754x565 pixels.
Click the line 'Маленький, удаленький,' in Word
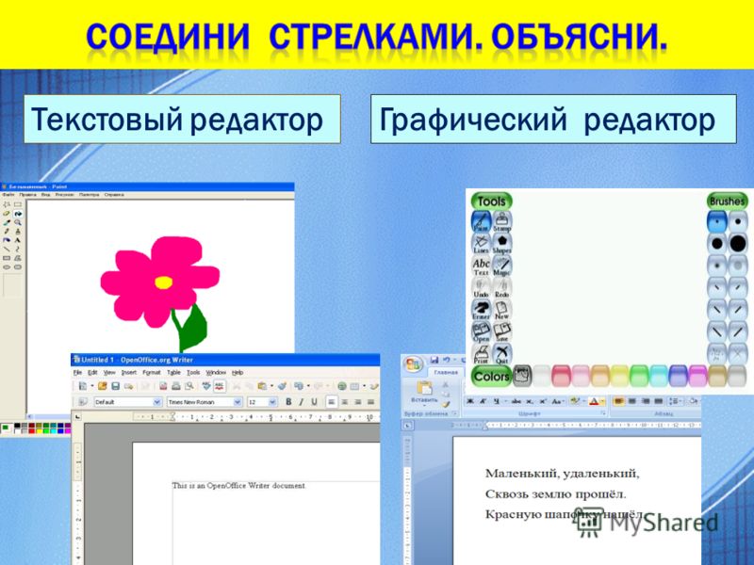[562, 474]
